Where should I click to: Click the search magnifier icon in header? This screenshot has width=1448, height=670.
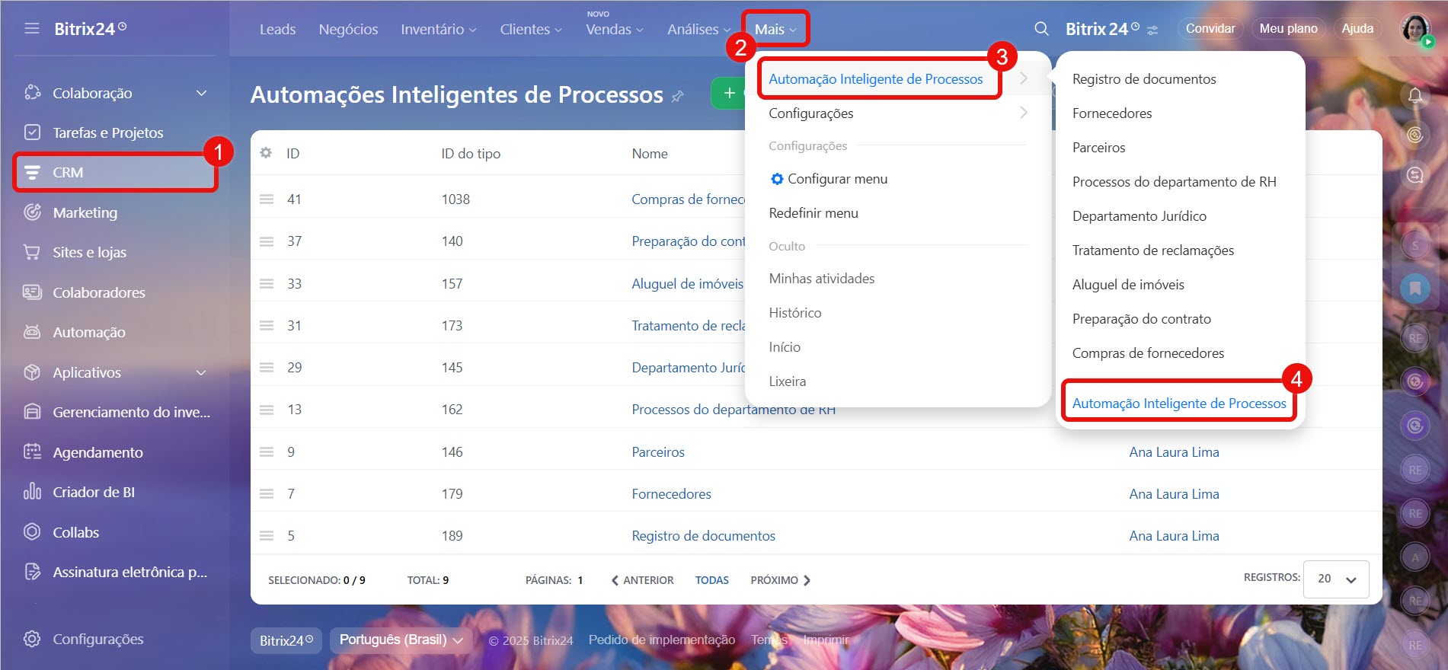[x=1041, y=29]
